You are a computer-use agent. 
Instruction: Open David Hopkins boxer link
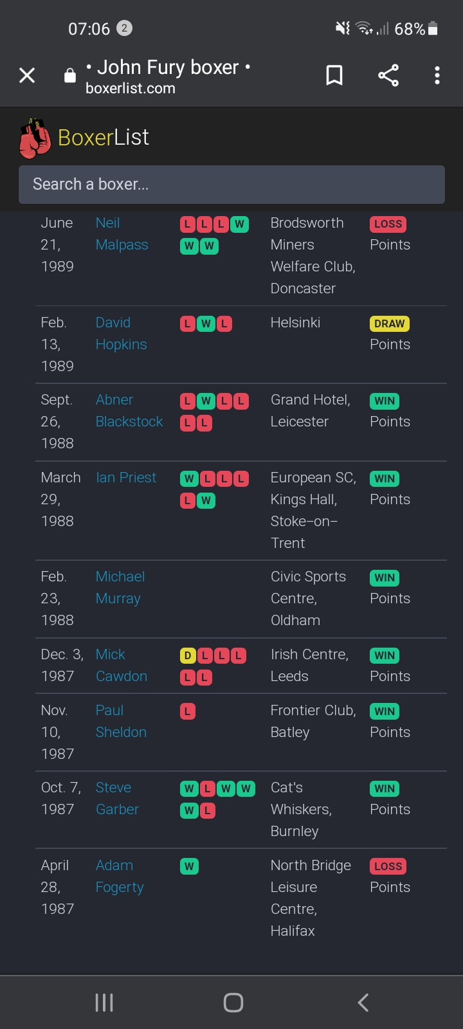click(x=121, y=333)
